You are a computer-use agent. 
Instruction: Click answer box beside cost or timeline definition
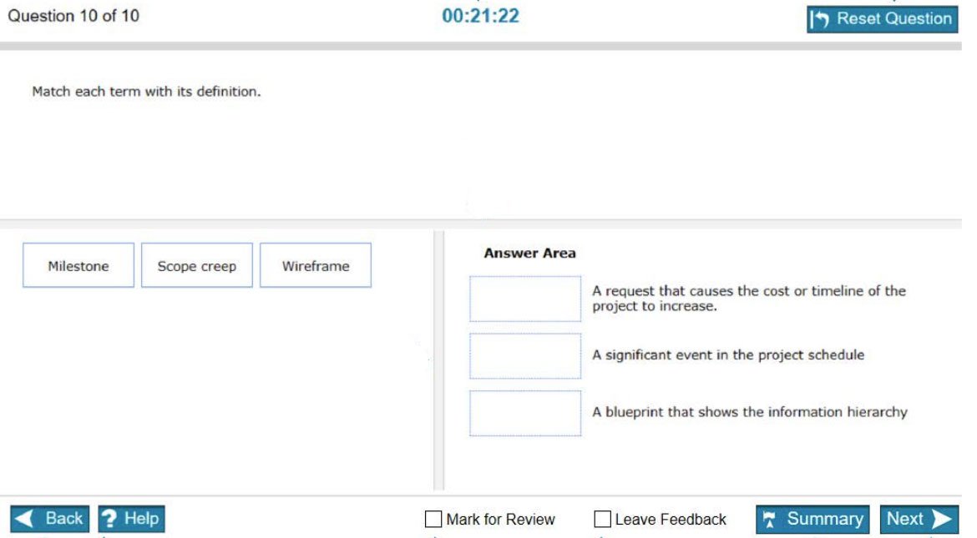(x=525, y=299)
